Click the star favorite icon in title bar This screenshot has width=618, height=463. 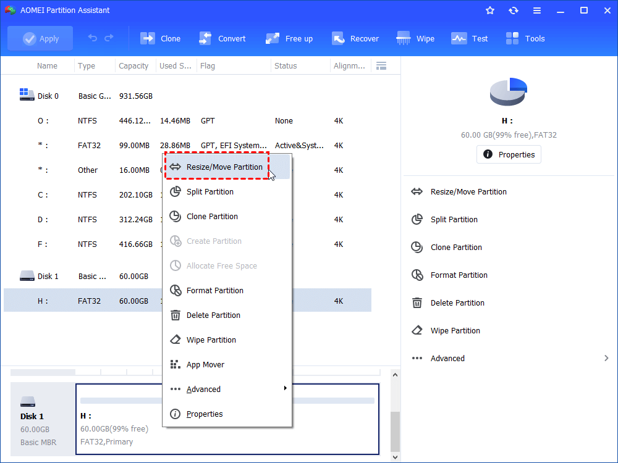pyautogui.click(x=490, y=10)
